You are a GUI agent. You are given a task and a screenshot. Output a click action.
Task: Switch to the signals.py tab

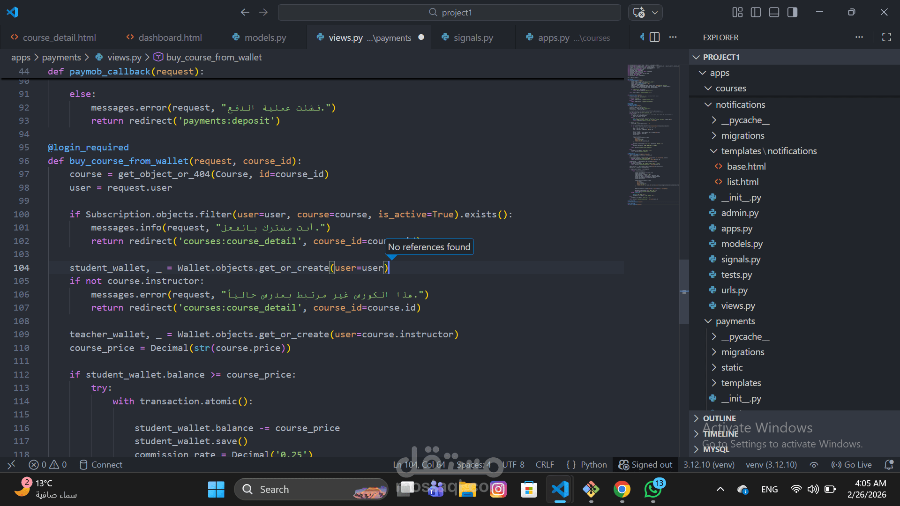click(473, 37)
